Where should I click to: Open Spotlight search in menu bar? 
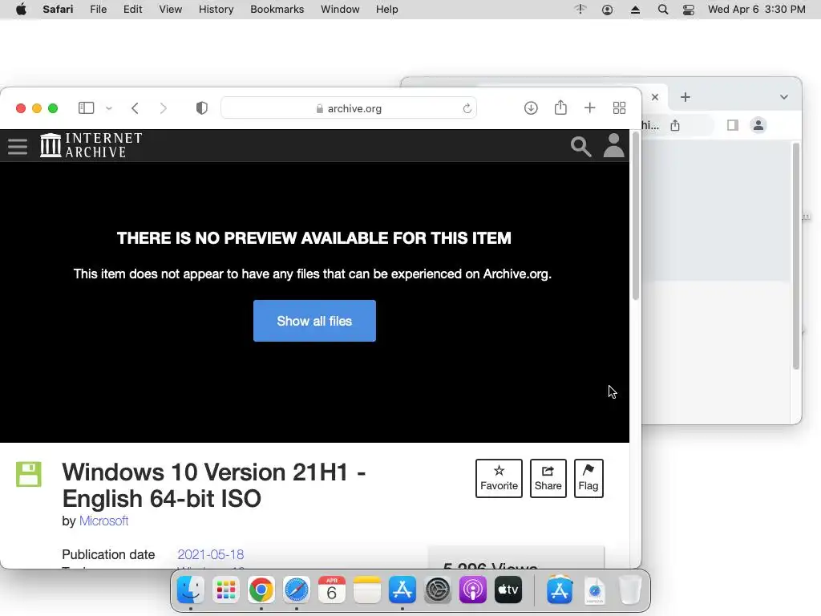pyautogui.click(x=663, y=10)
